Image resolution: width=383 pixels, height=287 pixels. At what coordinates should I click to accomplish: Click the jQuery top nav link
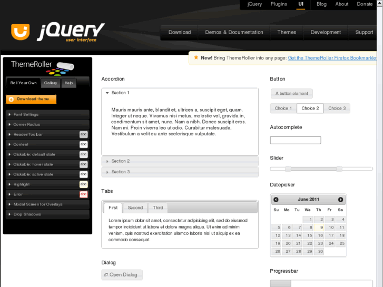click(254, 4)
